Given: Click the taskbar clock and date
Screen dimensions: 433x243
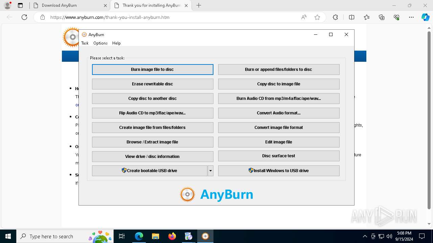Looking at the screenshot, I should tap(404, 236).
